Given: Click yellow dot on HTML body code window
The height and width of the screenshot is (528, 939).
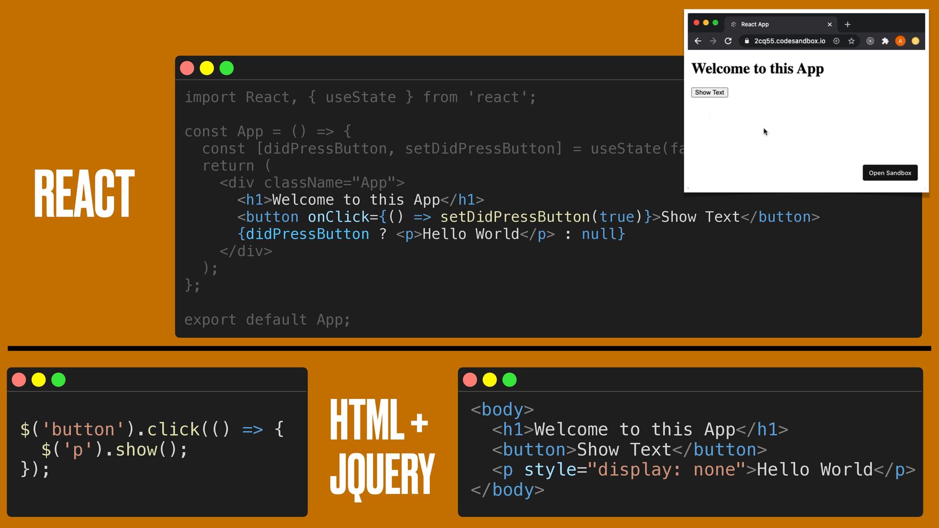Looking at the screenshot, I should [x=490, y=380].
